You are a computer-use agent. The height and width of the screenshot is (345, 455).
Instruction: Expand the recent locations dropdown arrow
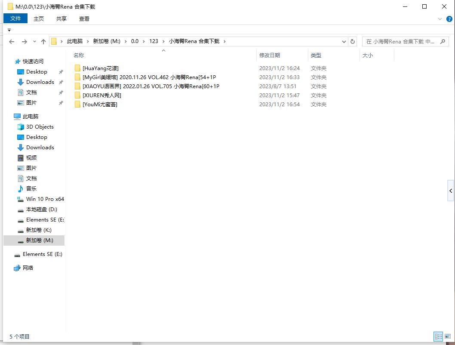point(34,42)
